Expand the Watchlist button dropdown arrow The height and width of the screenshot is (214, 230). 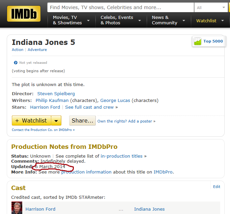(x=57, y=121)
